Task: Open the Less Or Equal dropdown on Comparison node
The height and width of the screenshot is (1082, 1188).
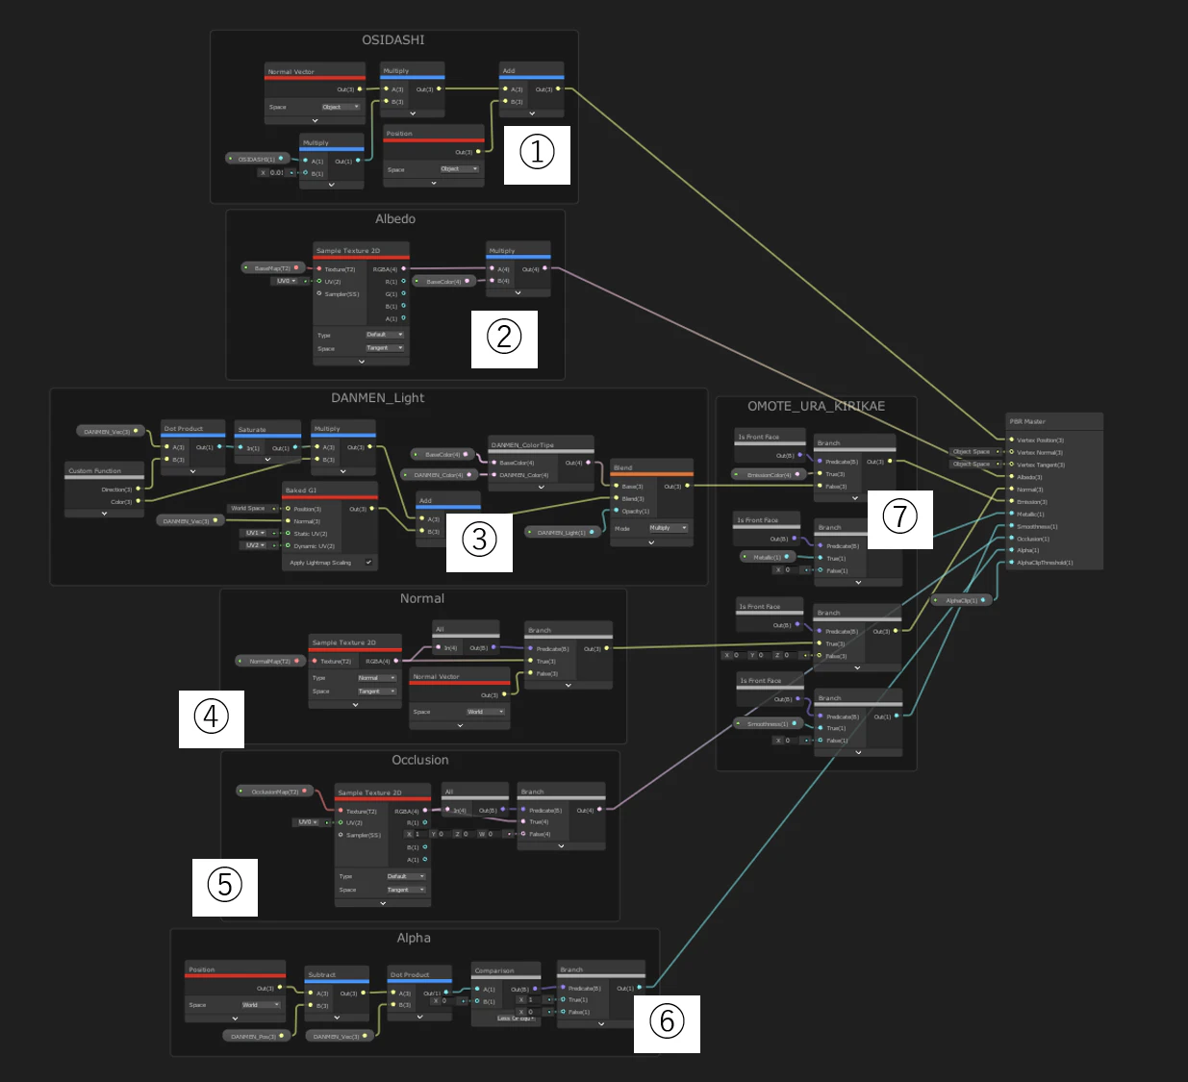Action: pos(516,1019)
